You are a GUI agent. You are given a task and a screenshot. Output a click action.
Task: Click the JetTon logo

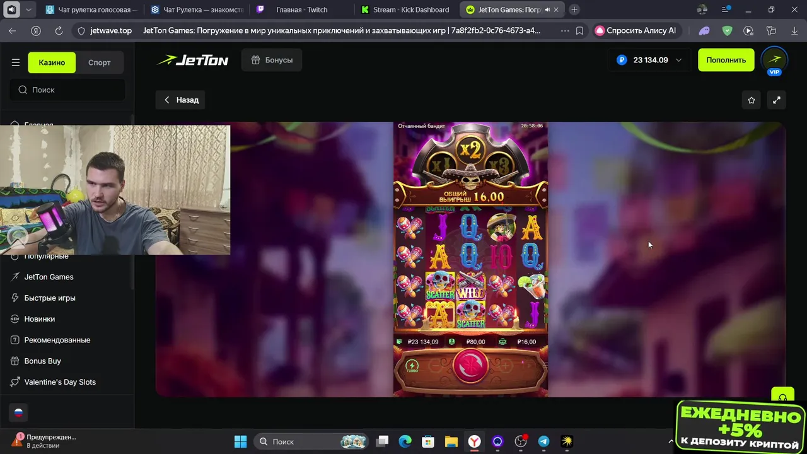(192, 61)
